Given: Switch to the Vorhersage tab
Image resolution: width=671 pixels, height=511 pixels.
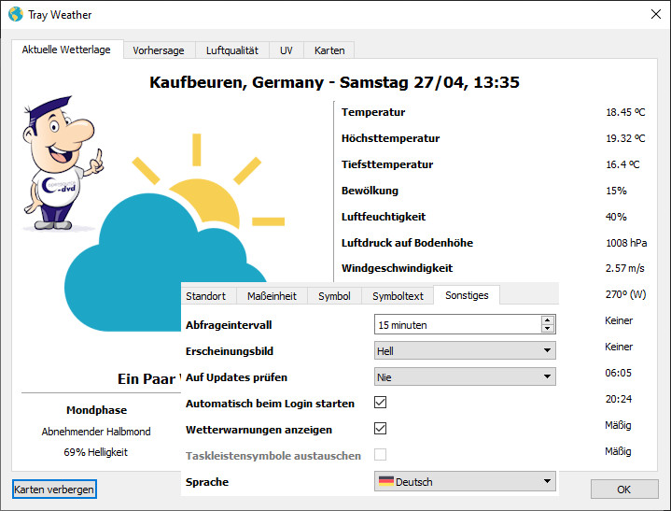Looking at the screenshot, I should point(159,50).
